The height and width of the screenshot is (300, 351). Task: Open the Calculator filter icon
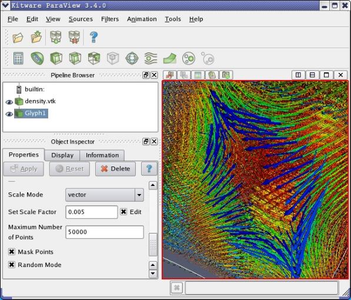click(x=18, y=58)
